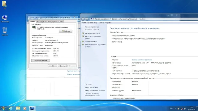Expand dropdown arrow after Панель управления breadcrumb
Viewport: 198px width, 111px height.
(x=111, y=19)
